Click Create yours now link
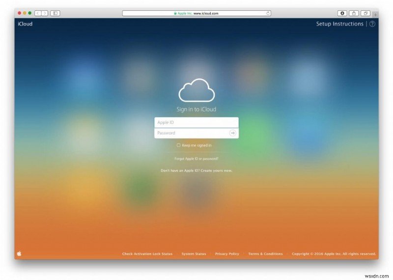 (x=217, y=170)
